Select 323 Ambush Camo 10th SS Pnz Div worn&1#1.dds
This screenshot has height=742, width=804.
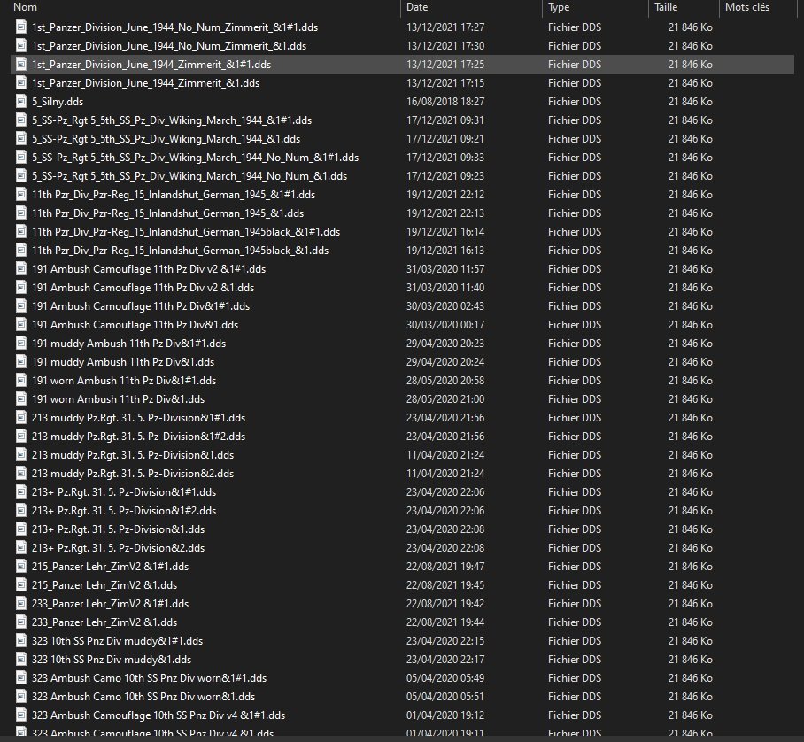click(x=150, y=678)
